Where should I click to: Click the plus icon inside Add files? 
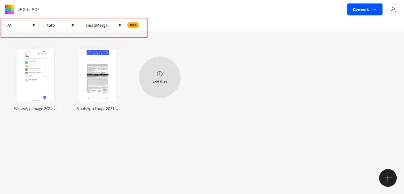160,74
